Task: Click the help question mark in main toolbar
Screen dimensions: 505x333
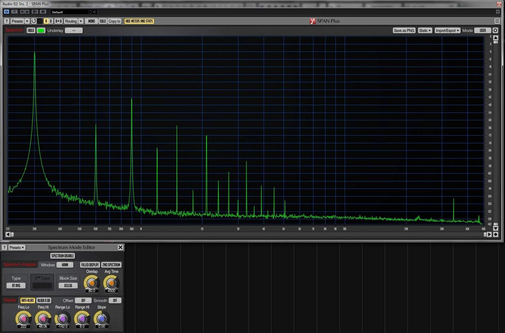Action: (7, 21)
